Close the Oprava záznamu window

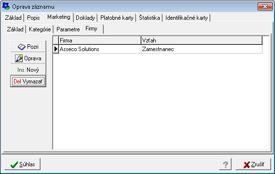pyautogui.click(x=265, y=7)
